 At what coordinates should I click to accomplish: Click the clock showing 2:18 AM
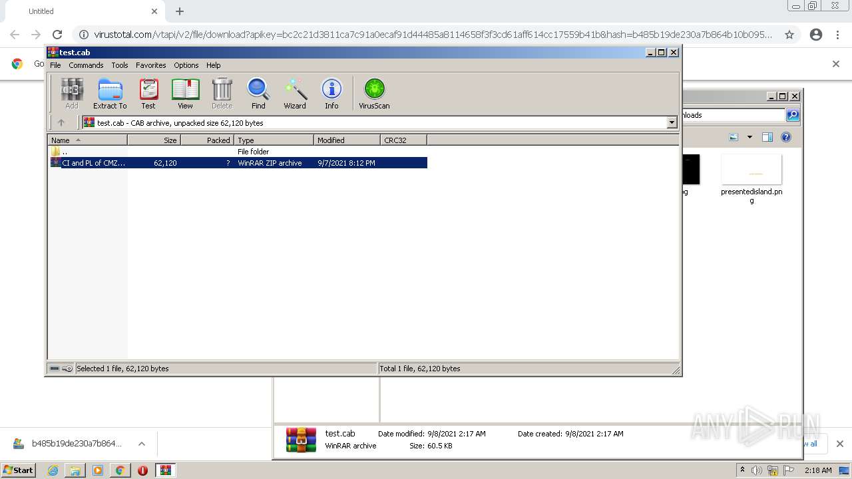(818, 470)
